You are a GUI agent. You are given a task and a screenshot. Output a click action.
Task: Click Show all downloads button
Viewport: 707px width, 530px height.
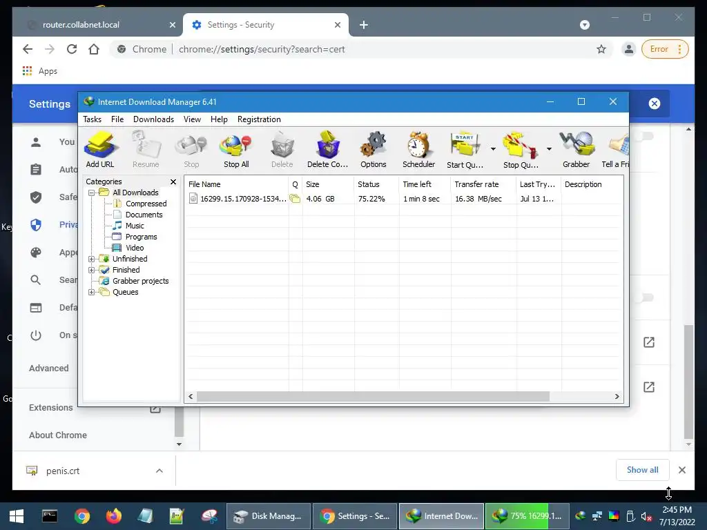coord(643,470)
